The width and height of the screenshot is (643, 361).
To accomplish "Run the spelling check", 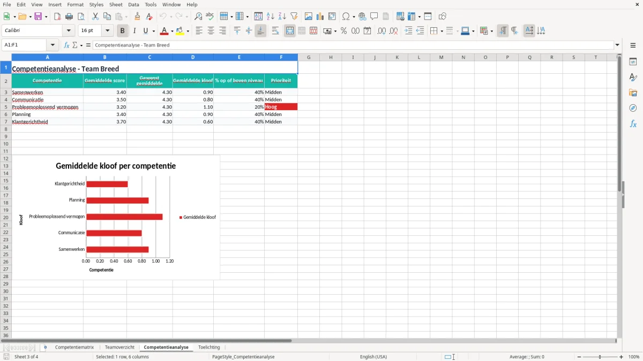I will pyautogui.click(x=210, y=17).
